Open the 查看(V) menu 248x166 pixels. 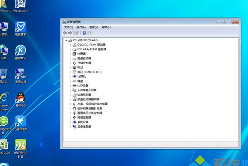[94, 28]
